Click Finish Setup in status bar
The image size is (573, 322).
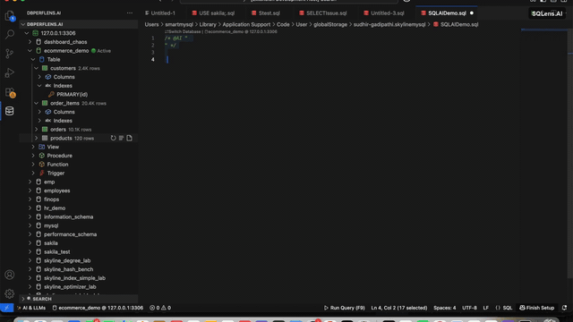(x=537, y=308)
